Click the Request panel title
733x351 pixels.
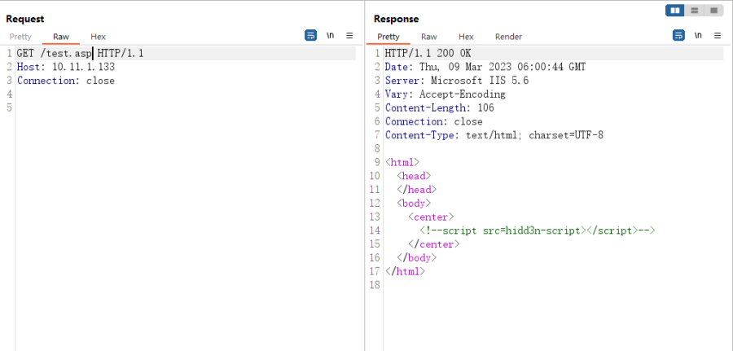click(x=24, y=19)
